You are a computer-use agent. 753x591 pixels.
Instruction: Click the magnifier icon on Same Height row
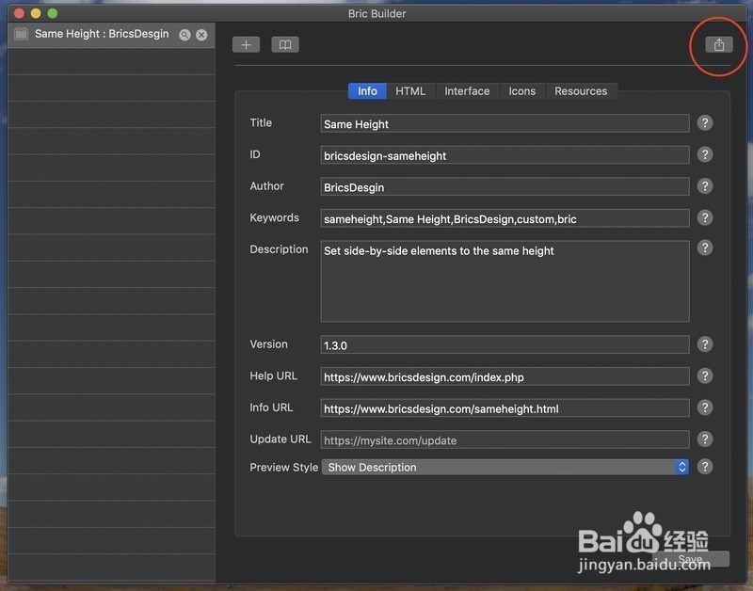click(x=184, y=35)
